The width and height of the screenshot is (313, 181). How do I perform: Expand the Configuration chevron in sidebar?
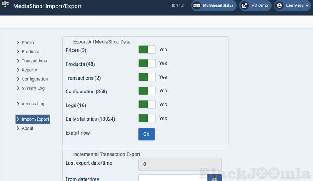[x=18, y=79]
